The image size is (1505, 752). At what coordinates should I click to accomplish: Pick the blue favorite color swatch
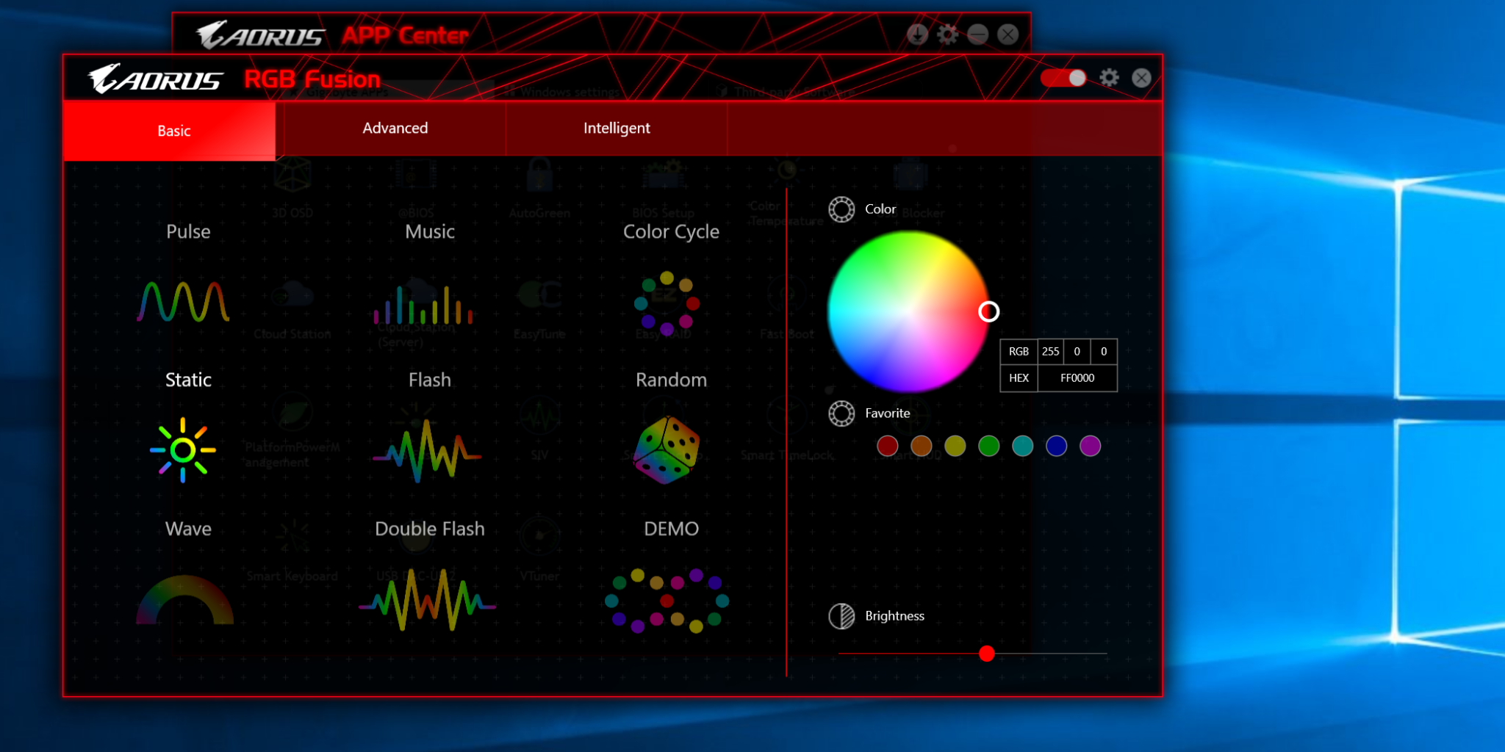tap(1056, 446)
